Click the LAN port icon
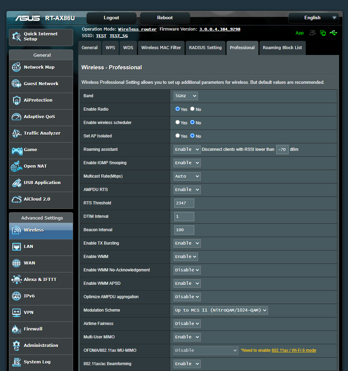Image resolution: width=348 pixels, height=371 pixels. click(16, 247)
